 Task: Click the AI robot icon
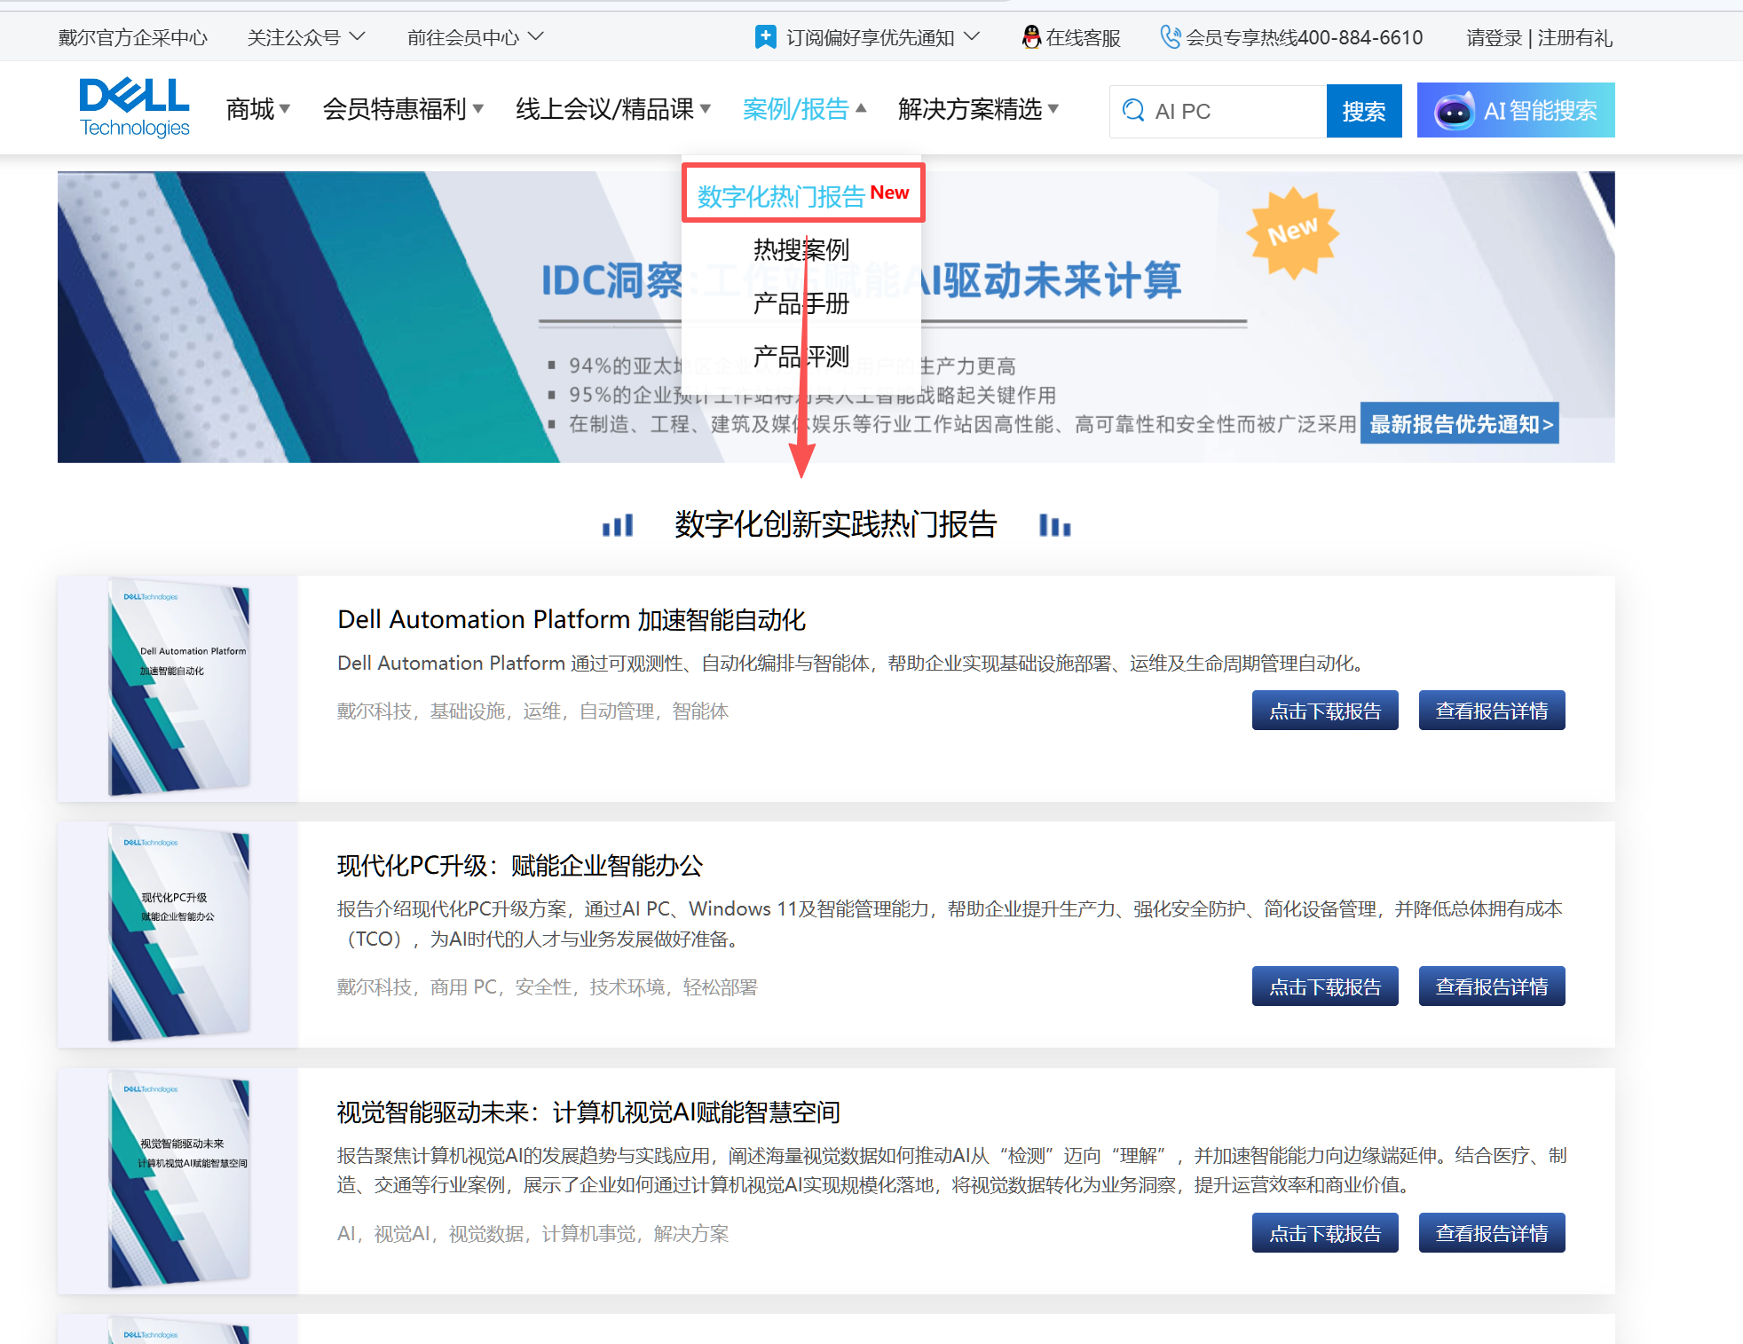tap(1455, 111)
